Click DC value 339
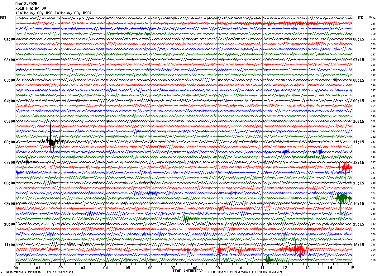The height and width of the screenshot is (276, 377). coord(373,101)
